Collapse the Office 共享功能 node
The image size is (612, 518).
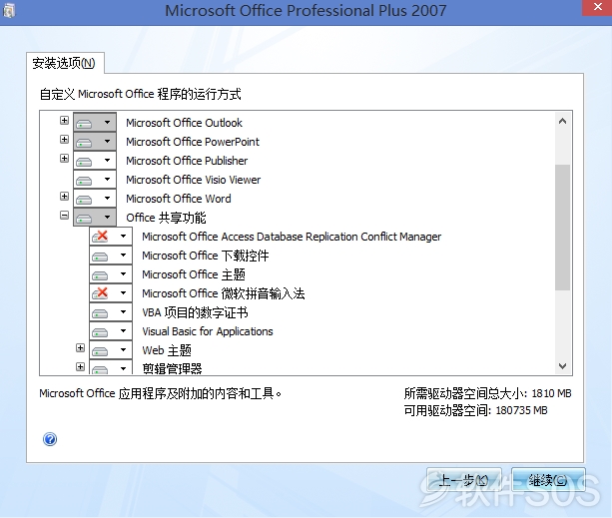pos(65,215)
